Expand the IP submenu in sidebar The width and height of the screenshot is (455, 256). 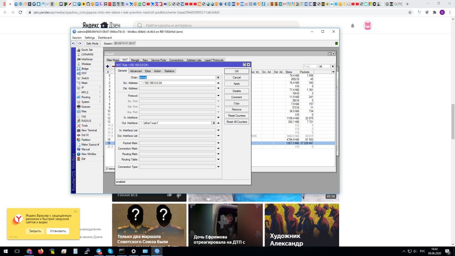pos(100,87)
